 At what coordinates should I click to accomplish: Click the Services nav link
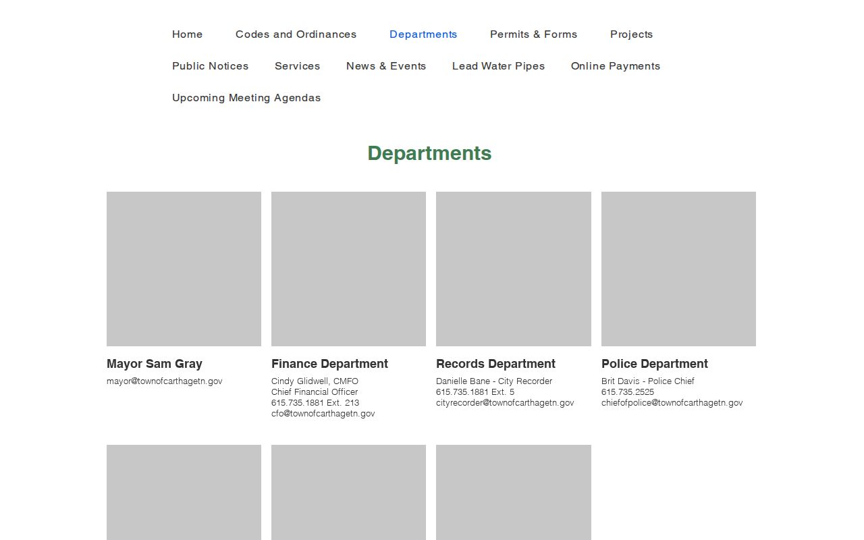point(297,66)
